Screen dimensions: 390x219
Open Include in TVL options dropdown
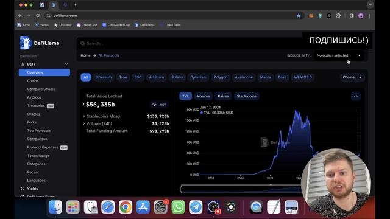click(338, 55)
